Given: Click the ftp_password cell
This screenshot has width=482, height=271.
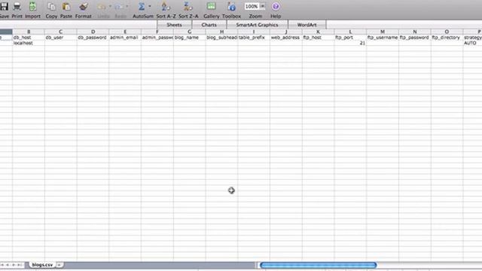Looking at the screenshot, I should coord(415,38).
